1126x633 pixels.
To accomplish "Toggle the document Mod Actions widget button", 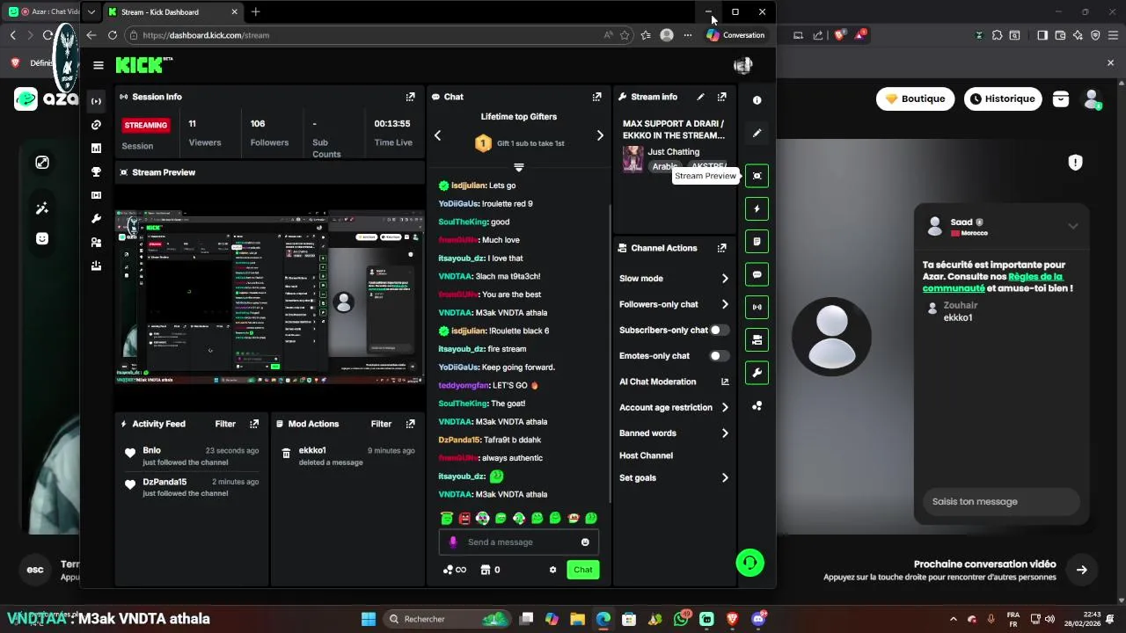I will pos(757,241).
